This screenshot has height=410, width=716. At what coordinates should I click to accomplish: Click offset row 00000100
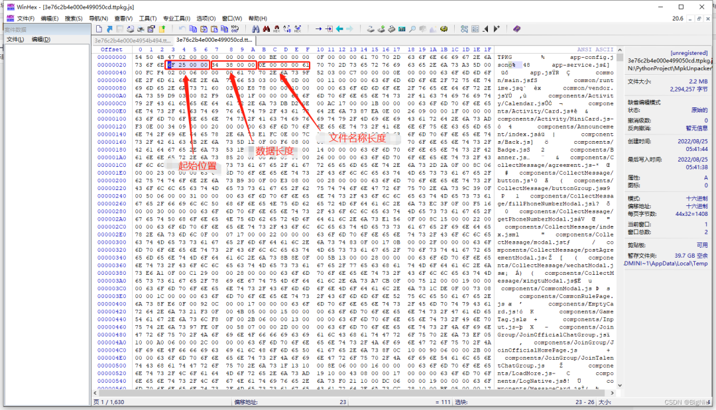[x=111, y=119]
